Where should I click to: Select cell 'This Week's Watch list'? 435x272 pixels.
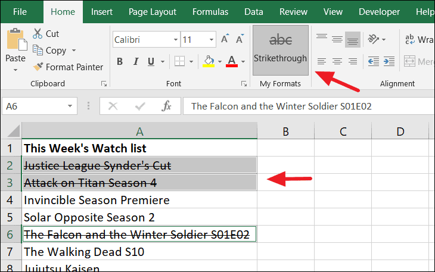point(139,148)
